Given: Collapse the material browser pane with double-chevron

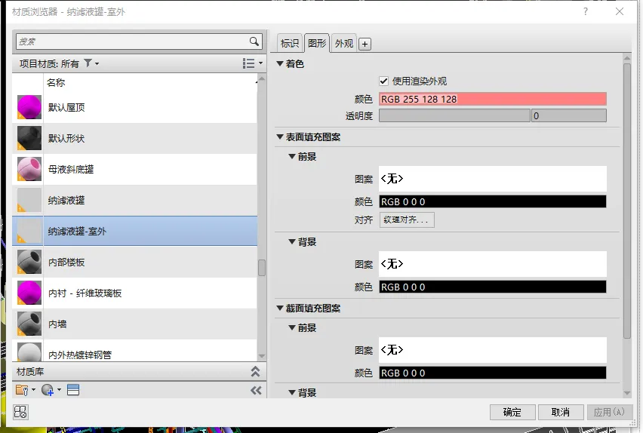Looking at the screenshot, I should click(x=256, y=390).
